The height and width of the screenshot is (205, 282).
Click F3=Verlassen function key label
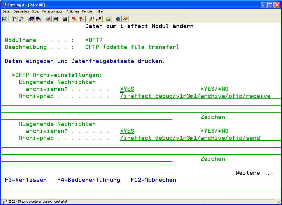(26, 180)
